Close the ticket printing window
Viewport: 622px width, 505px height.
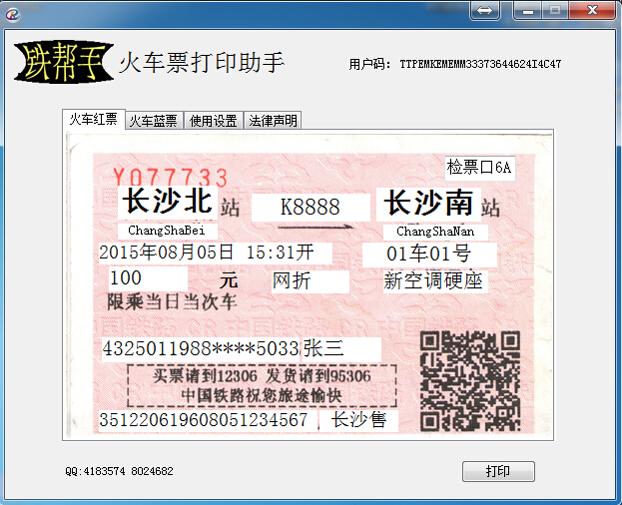[x=593, y=10]
